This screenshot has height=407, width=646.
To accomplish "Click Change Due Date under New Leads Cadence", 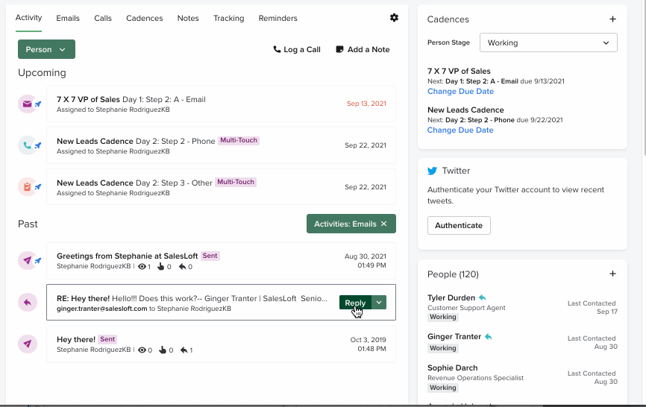I will pyautogui.click(x=460, y=130).
